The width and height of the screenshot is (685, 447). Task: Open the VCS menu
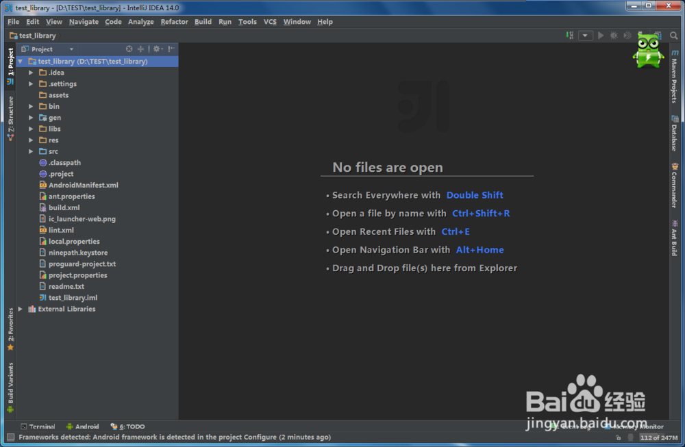pos(270,22)
